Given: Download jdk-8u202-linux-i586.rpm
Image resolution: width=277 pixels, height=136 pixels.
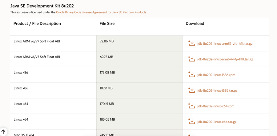Looking at the screenshot, I should [216, 75].
